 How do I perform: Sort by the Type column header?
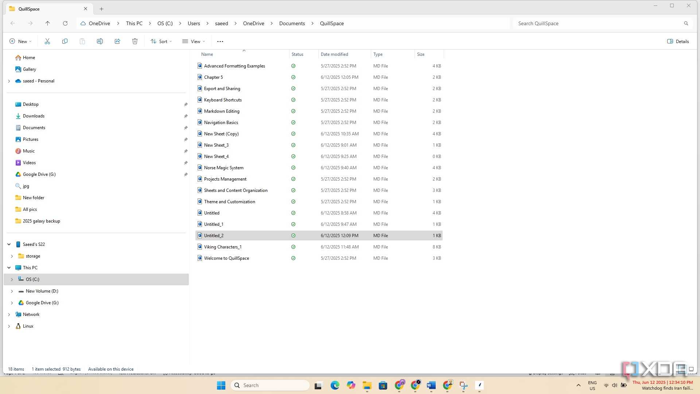tap(393, 54)
